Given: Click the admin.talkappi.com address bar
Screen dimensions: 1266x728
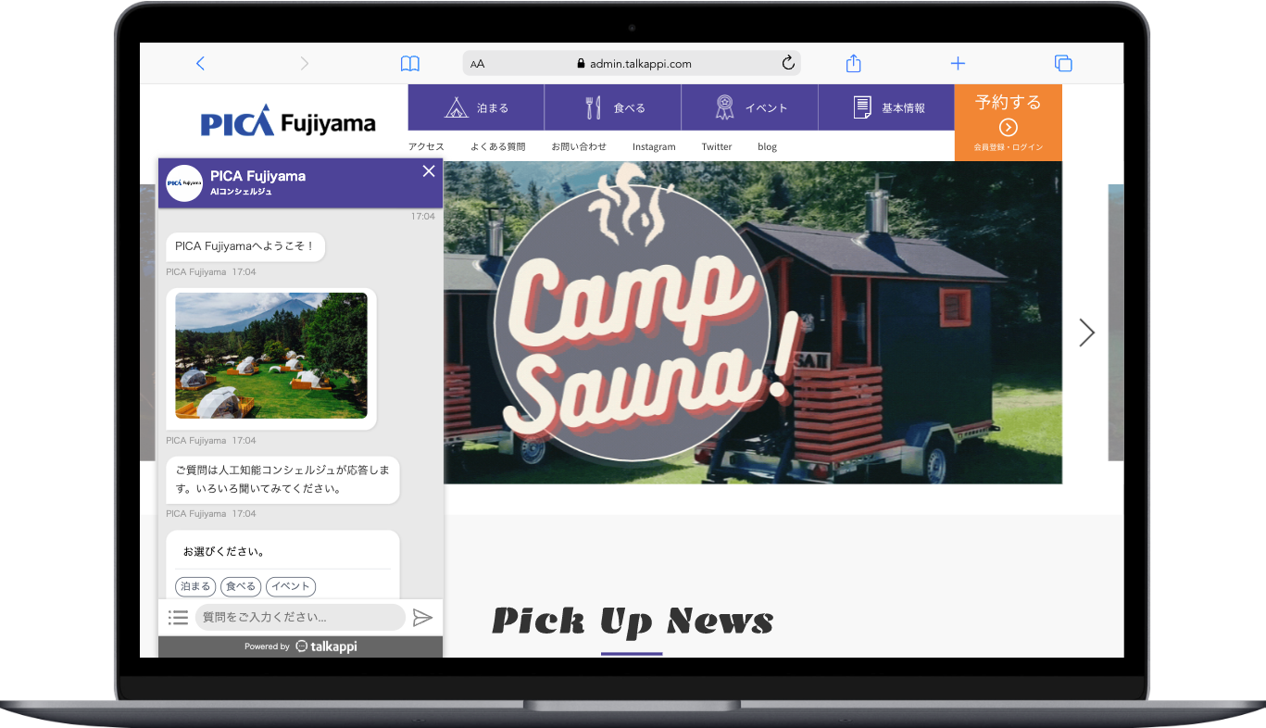Looking at the screenshot, I should pos(632,63).
